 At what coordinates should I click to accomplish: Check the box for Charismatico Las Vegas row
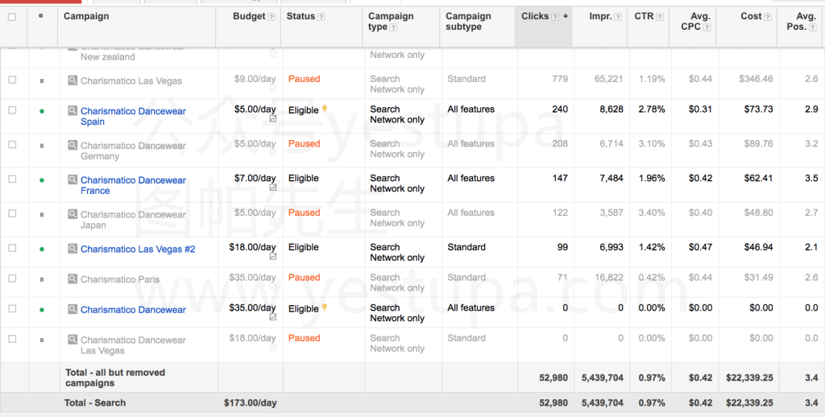pos(12,80)
